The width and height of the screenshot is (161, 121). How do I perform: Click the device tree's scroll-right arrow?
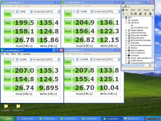(x=150, y=65)
